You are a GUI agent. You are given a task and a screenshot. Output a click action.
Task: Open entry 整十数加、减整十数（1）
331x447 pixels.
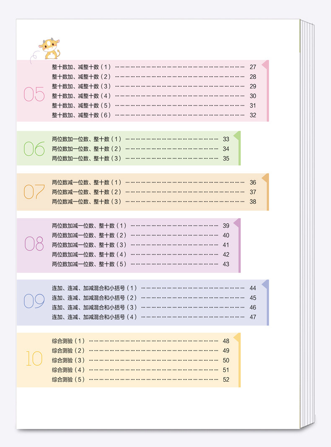(x=81, y=67)
